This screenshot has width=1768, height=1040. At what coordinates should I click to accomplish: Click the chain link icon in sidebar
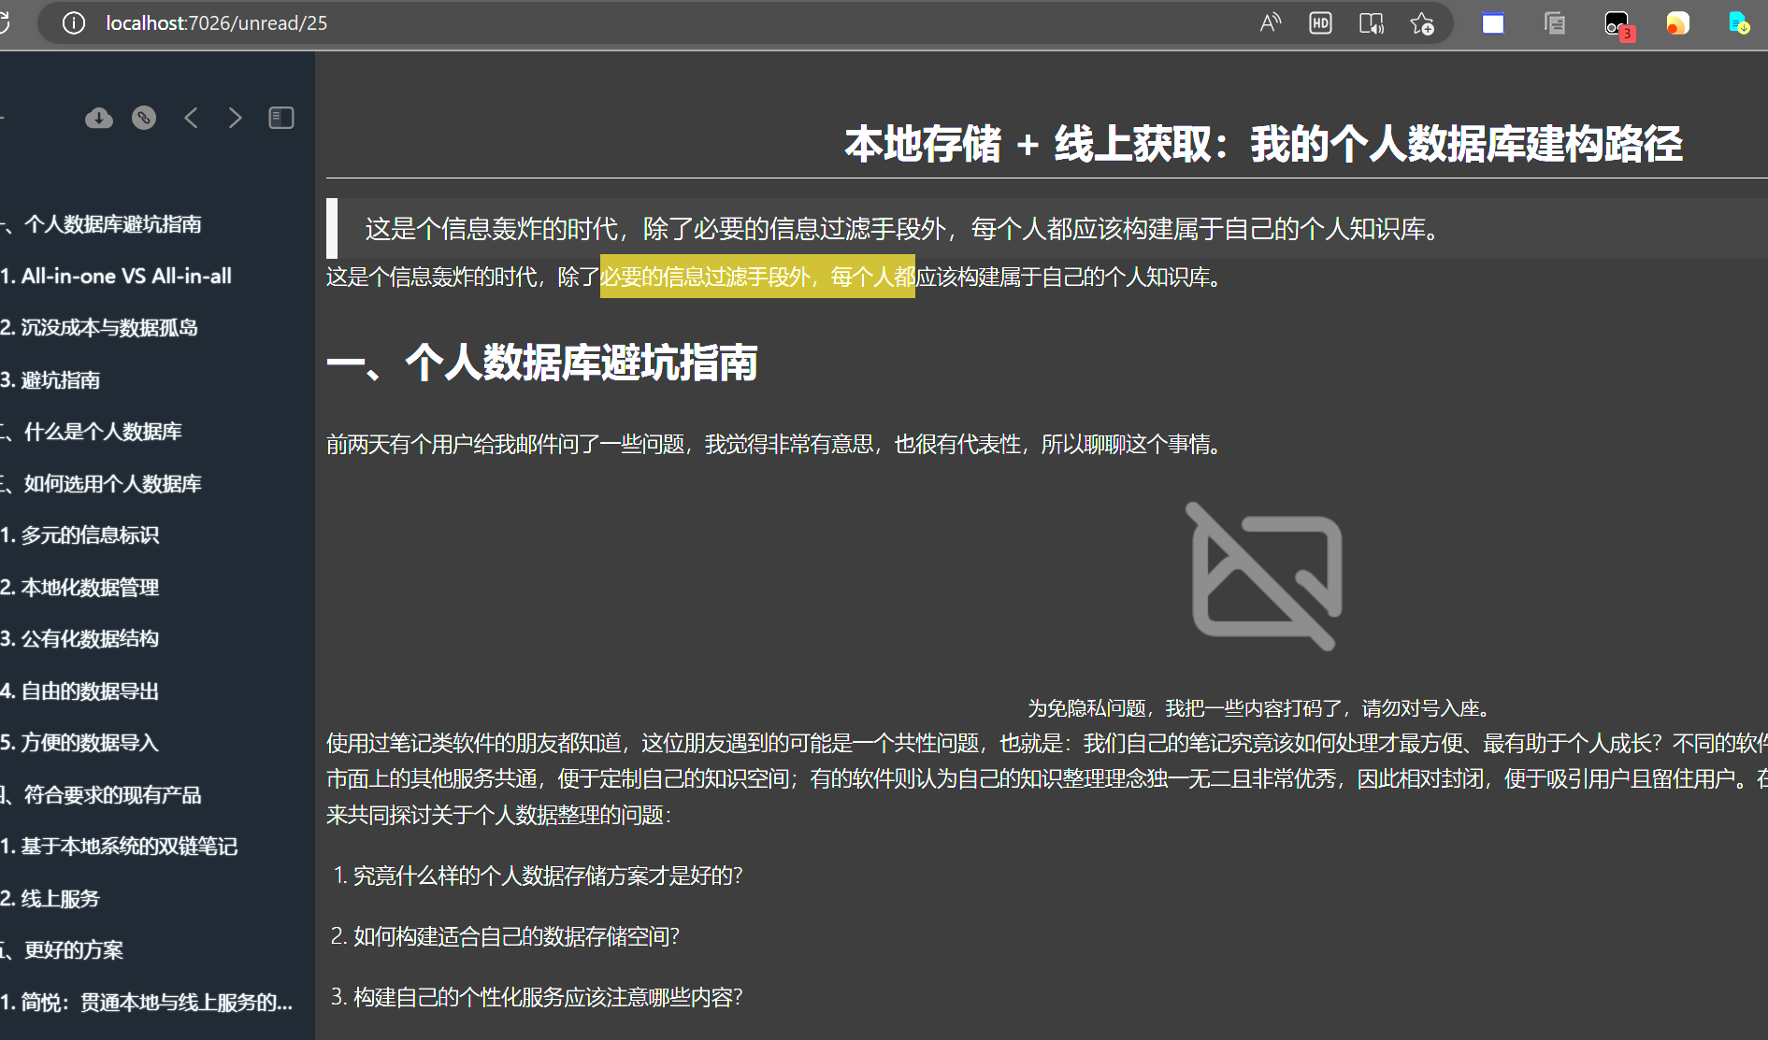[x=144, y=118]
